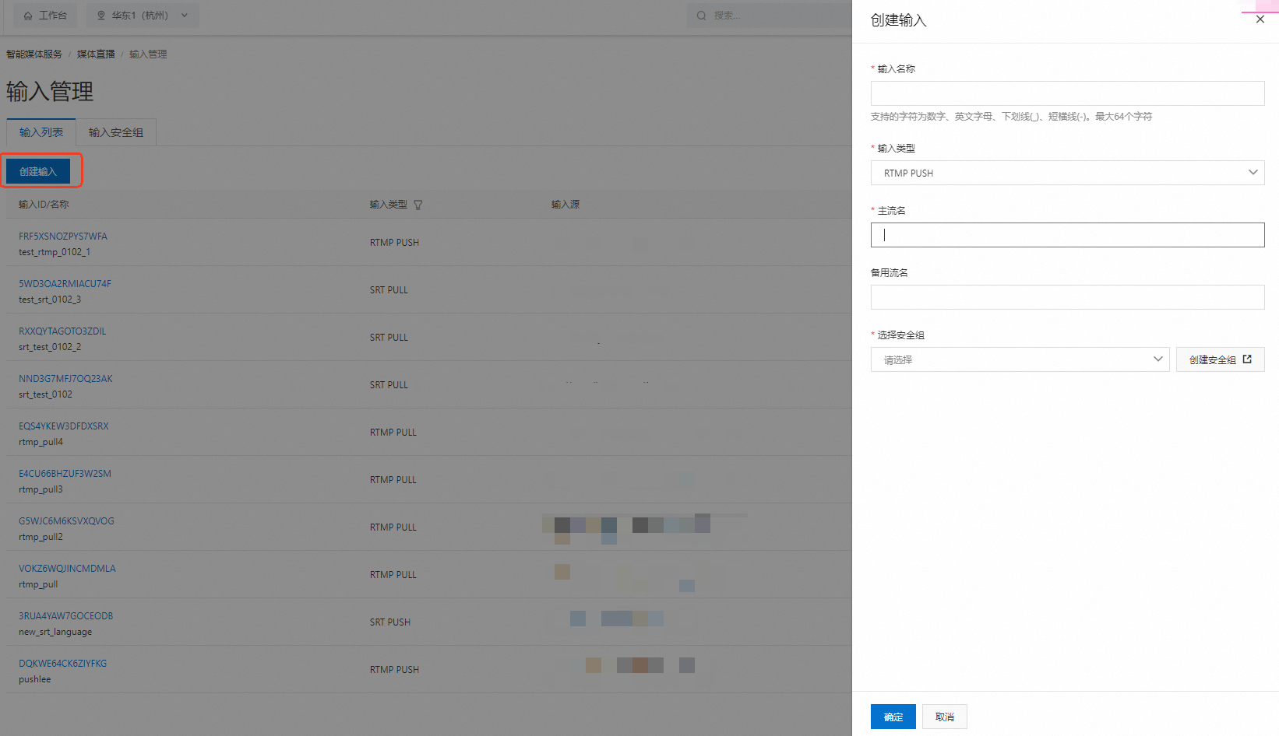This screenshot has width=1279, height=736.
Task: Select text test_srt_0102_3
Action: point(50,300)
